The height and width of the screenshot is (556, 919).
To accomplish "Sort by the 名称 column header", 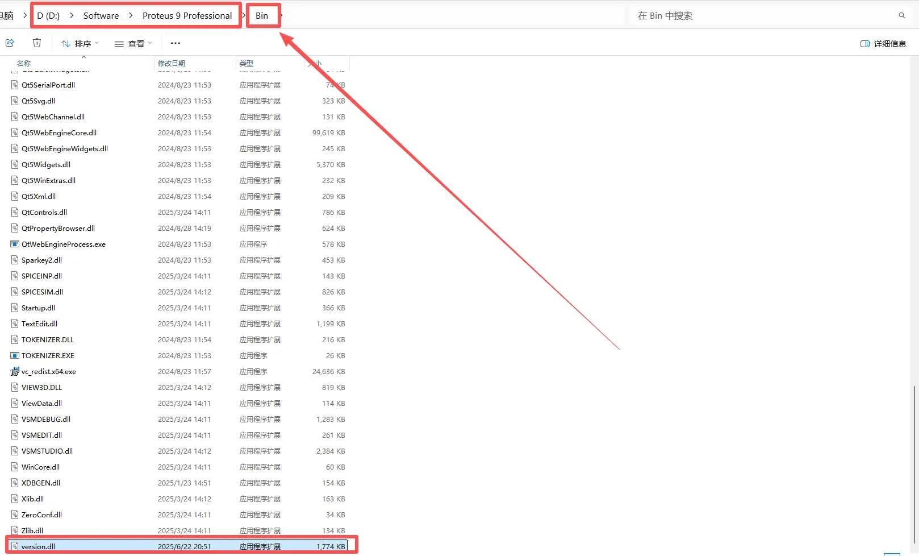I will [24, 63].
